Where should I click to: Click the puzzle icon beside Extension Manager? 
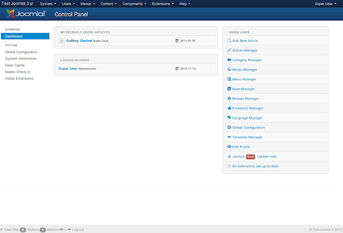(x=229, y=108)
